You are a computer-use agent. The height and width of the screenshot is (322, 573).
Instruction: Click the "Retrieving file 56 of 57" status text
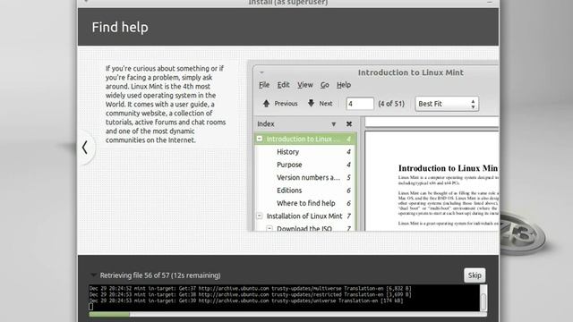click(160, 275)
